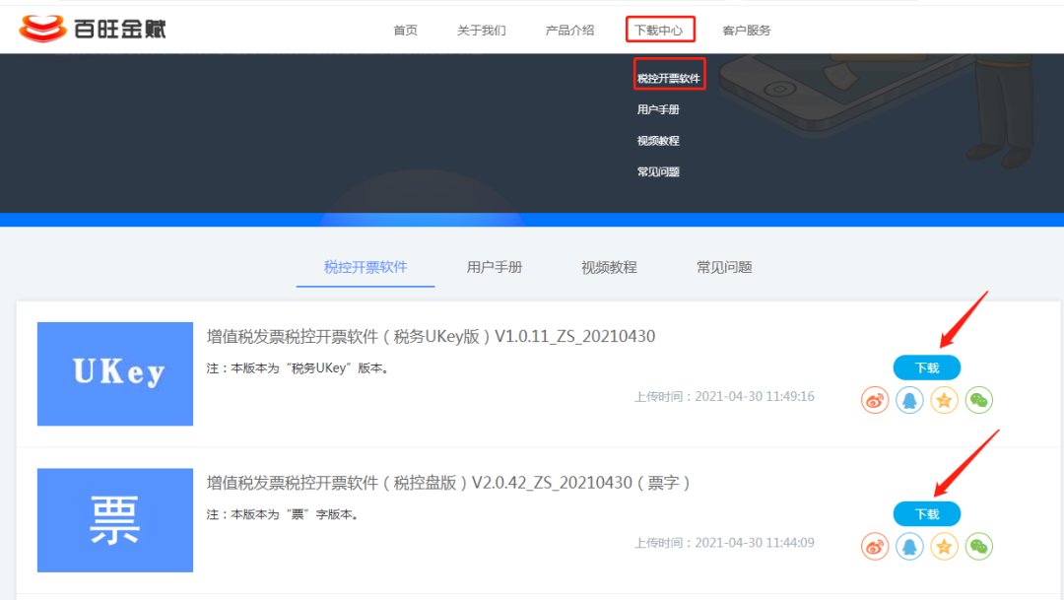The image size is (1064, 600).
Task: Switch to the 税控开票软件 tab
Action: pos(366,267)
